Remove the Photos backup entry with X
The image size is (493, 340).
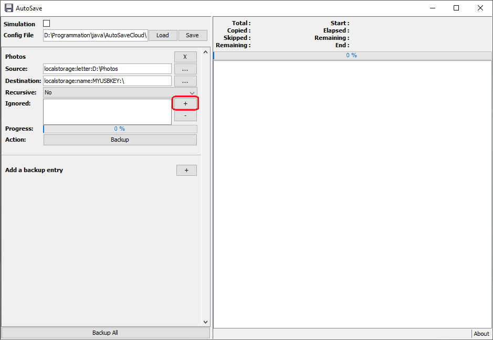185,57
